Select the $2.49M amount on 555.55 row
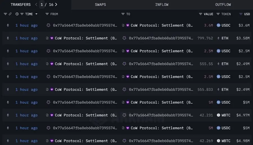This screenshot has height=145, width=253. click(x=243, y=64)
